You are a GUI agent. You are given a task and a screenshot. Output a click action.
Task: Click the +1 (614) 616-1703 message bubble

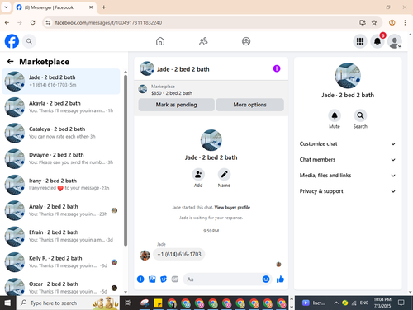[179, 255]
